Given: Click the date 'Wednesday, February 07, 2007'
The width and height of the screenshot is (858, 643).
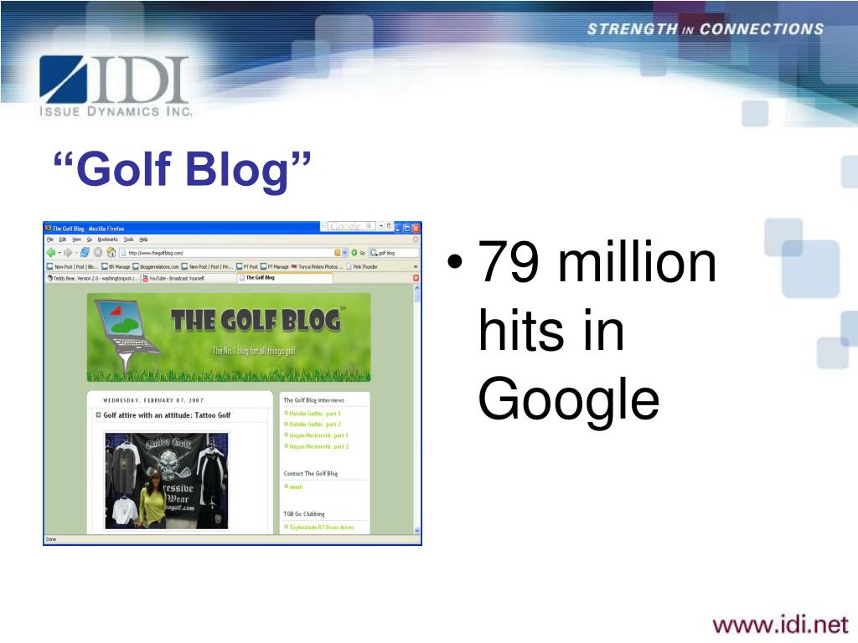Looking at the screenshot, I should pos(153,400).
